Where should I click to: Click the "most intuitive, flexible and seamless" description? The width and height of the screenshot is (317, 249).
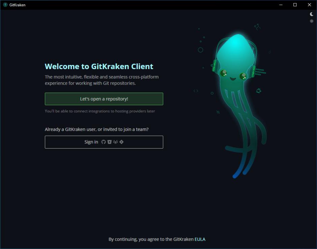[x=102, y=80]
